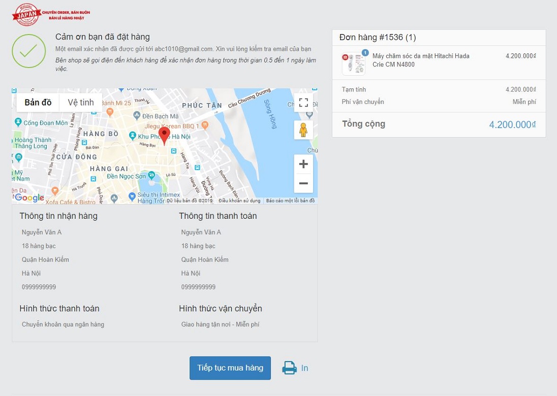This screenshot has height=396, width=557.
Task: Click the printer icon
Action: [289, 368]
